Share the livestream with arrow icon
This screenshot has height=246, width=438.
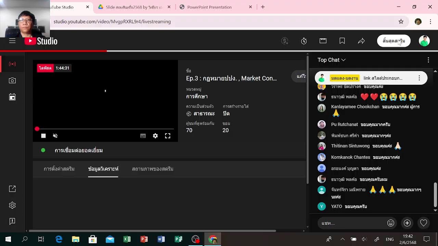click(x=361, y=41)
